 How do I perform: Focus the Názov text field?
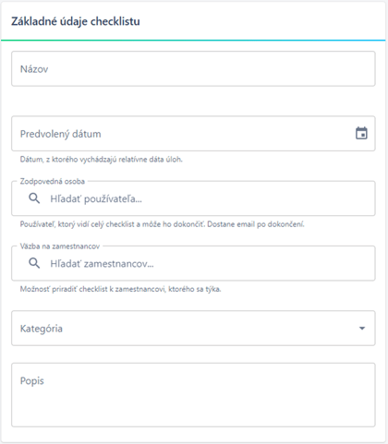click(x=193, y=68)
